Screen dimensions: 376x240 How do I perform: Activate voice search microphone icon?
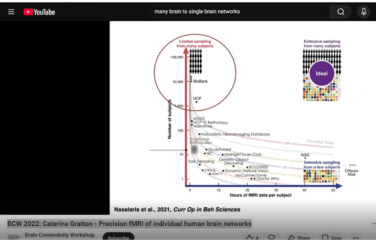(x=363, y=12)
